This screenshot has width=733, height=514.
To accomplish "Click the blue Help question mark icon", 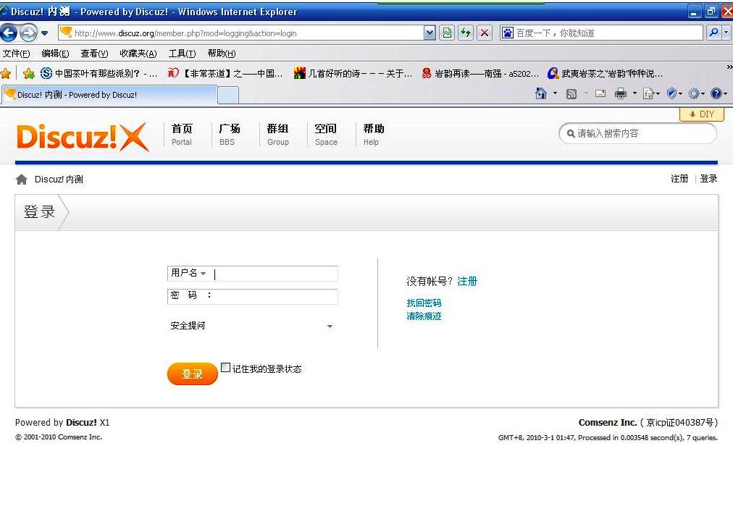I will [x=716, y=93].
